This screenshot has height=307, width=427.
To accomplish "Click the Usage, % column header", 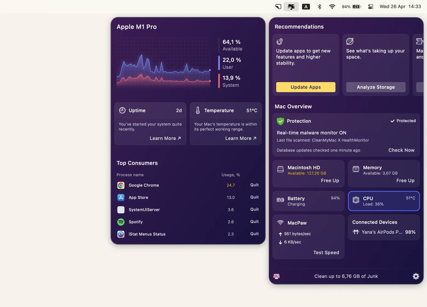I will (x=230, y=175).
